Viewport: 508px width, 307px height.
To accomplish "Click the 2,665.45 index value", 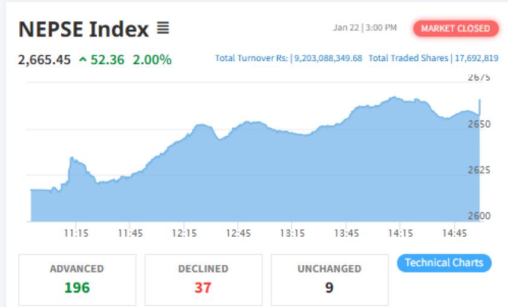I will tap(45, 59).
